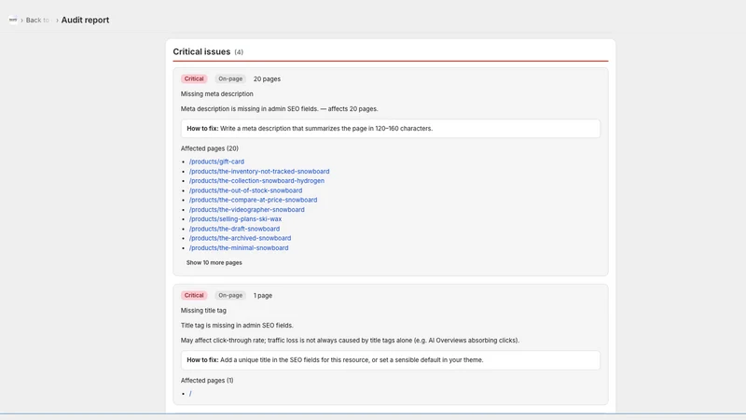746x420 pixels.
Task: Open the videographer-snowboard link
Action: pyautogui.click(x=247, y=209)
